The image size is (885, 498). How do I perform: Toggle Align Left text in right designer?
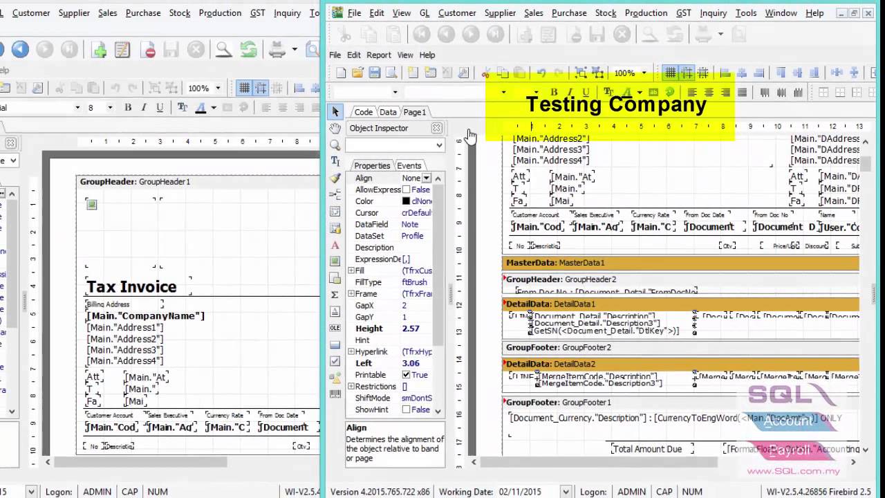click(x=692, y=92)
